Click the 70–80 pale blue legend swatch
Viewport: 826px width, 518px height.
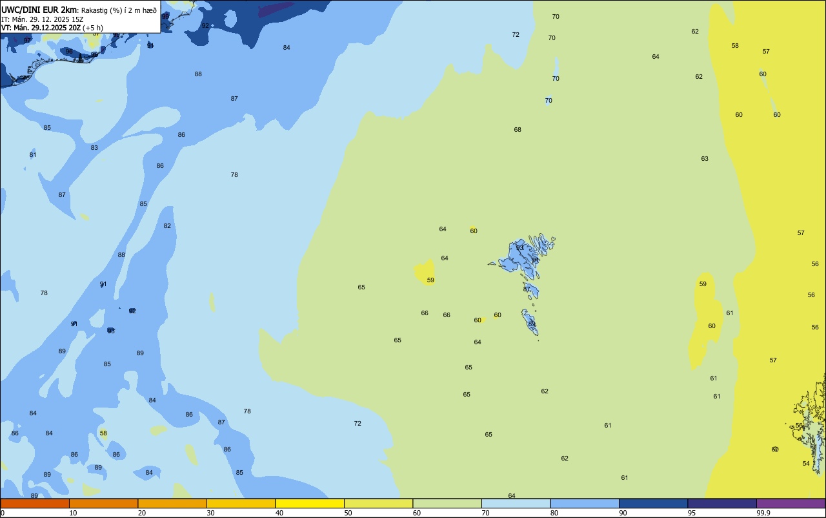click(516, 503)
